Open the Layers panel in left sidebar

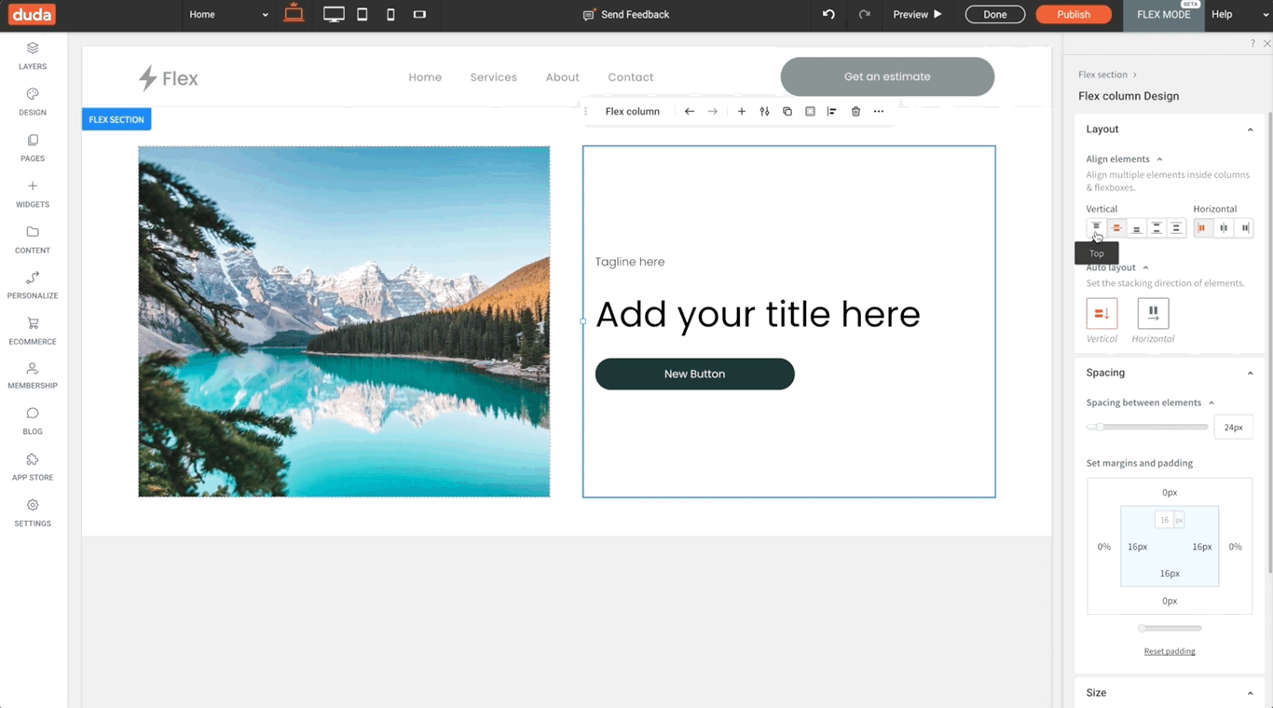click(x=33, y=56)
